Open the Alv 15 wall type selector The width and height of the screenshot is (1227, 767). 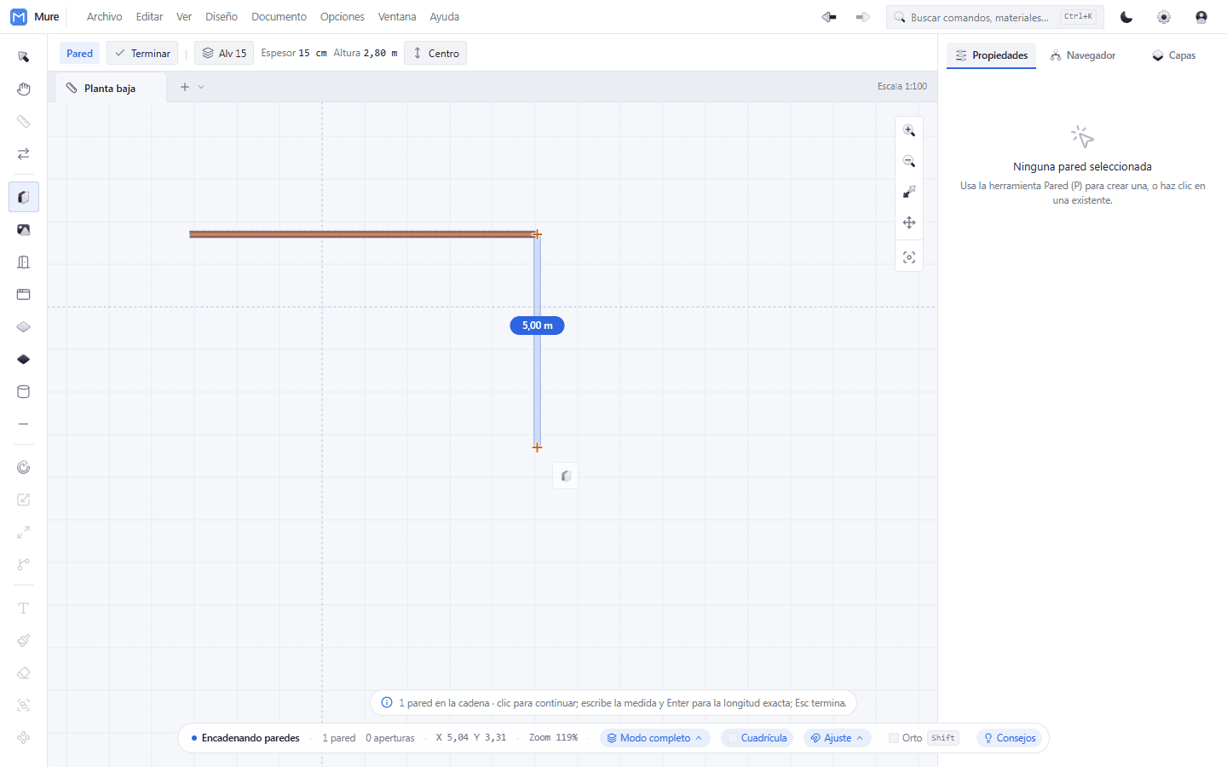coord(224,53)
